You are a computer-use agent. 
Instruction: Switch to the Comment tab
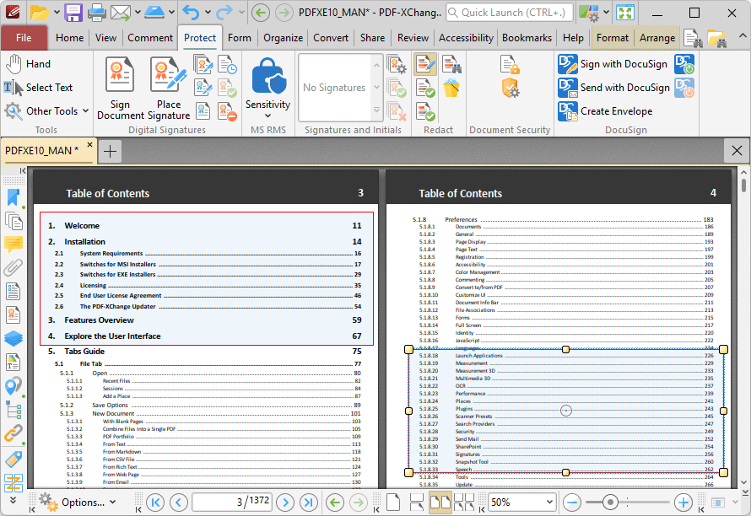150,38
